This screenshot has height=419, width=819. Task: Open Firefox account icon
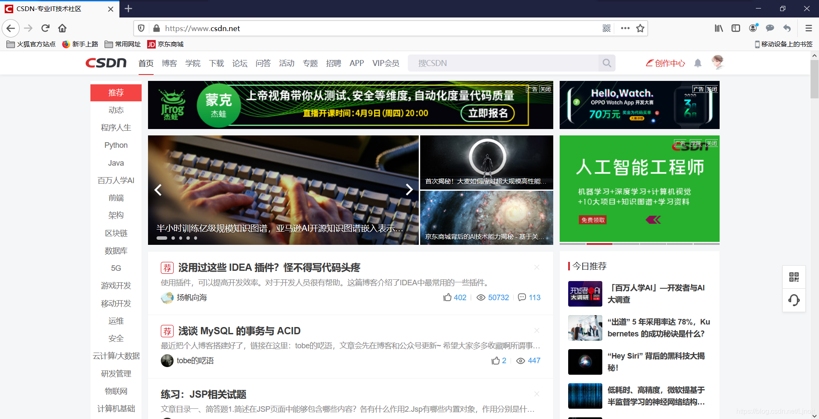[753, 28]
